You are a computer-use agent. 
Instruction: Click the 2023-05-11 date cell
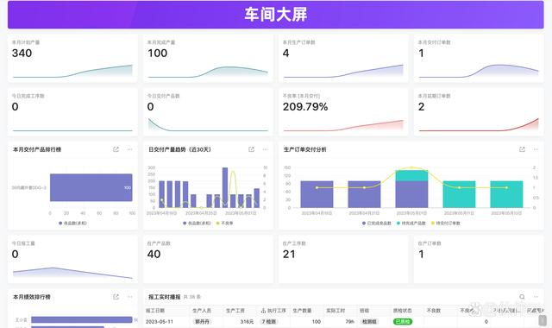coord(160,322)
